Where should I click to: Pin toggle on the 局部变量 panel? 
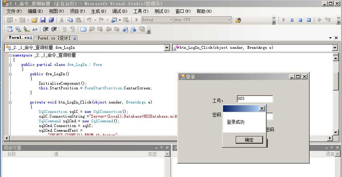(x=162, y=148)
